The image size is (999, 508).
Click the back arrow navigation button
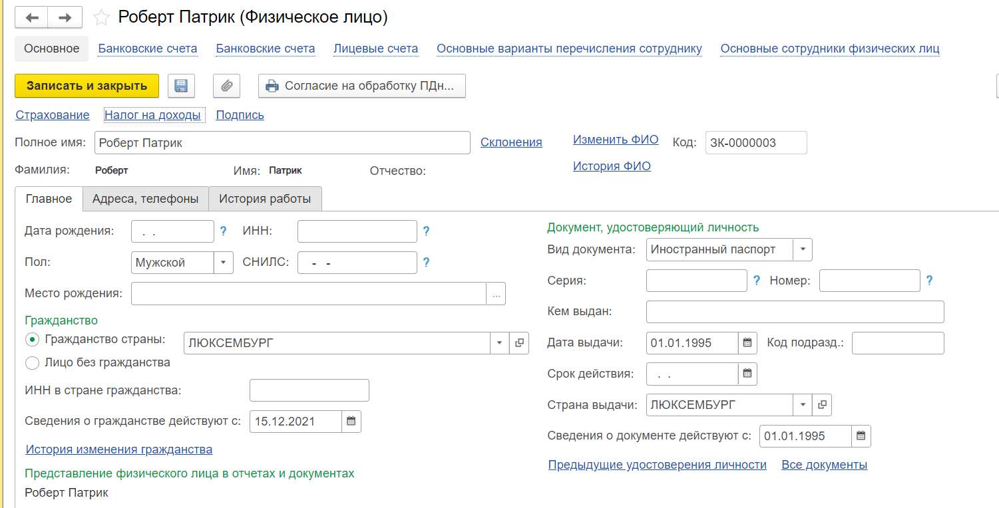point(32,17)
